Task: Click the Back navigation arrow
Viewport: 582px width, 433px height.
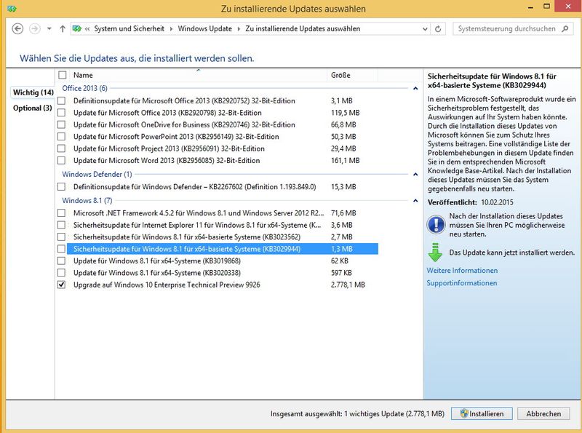Action: tap(17, 29)
